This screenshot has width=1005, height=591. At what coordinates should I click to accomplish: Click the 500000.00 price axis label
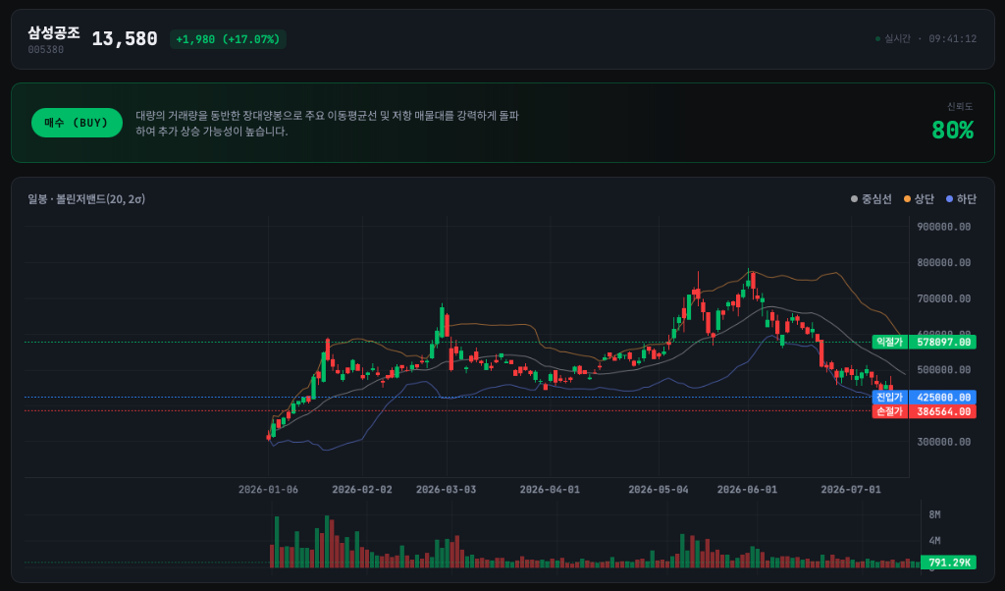pyautogui.click(x=943, y=370)
